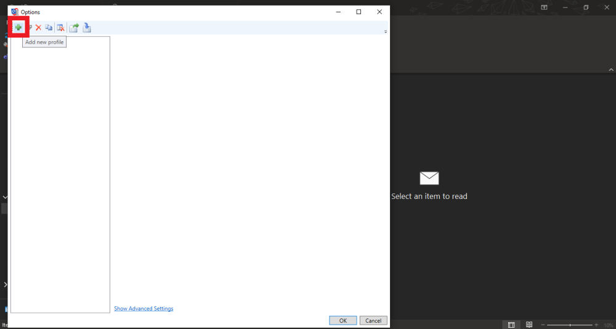Image resolution: width=616 pixels, height=329 pixels.
Task: Click the copy profile icon in toolbar
Action: click(49, 28)
